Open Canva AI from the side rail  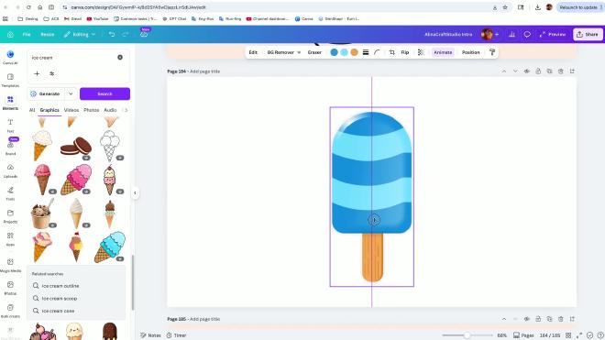10,57
